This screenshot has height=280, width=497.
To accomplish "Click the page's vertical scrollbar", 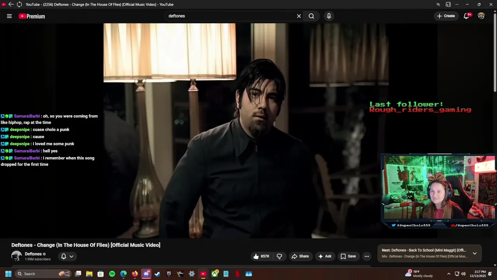I will pyautogui.click(x=495, y=53).
